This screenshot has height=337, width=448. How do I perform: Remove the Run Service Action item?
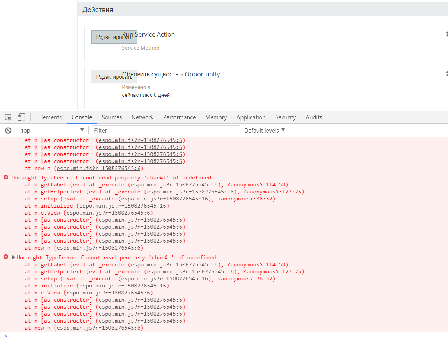(447, 34)
